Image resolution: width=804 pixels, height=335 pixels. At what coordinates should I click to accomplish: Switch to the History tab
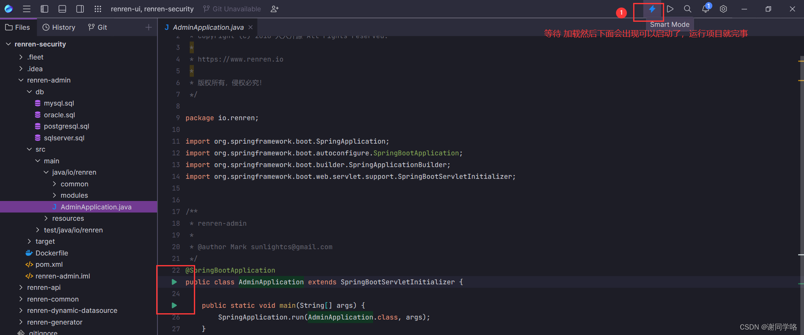coord(59,27)
